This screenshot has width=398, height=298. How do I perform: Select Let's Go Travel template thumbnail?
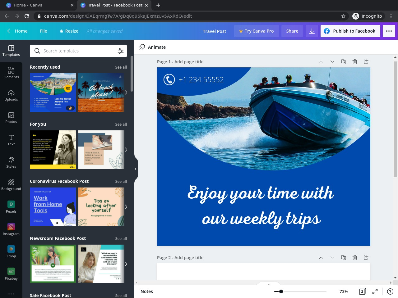point(53,93)
